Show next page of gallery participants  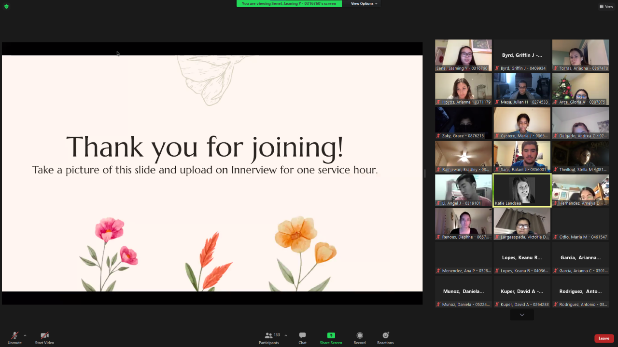point(522,315)
